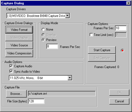Viewport: 132px width, 112px height.
Task: Open the MSVIDEO Brooktree driver combo box
Action: point(38,16)
